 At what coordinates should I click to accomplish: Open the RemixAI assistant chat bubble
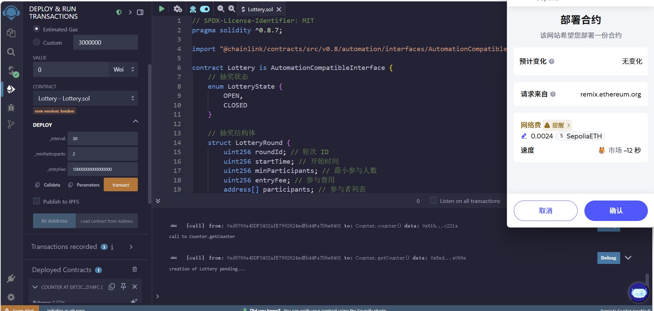tap(639, 292)
